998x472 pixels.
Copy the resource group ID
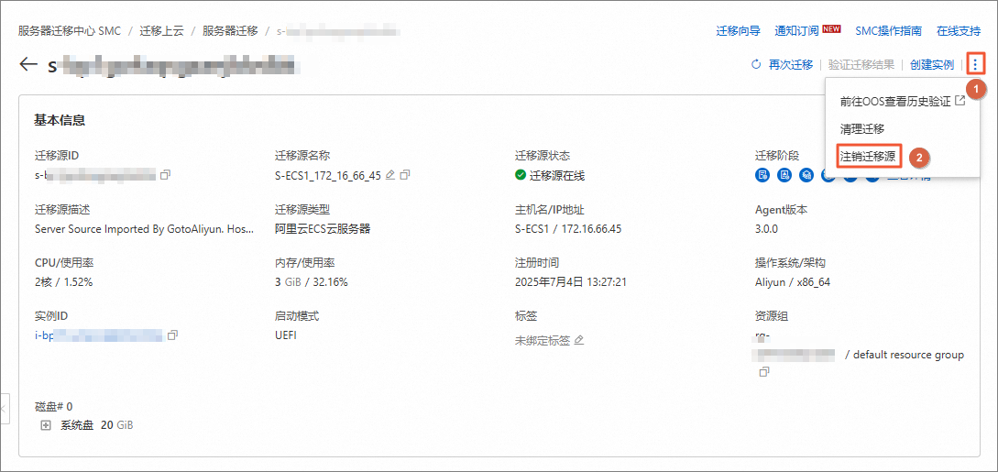click(764, 371)
